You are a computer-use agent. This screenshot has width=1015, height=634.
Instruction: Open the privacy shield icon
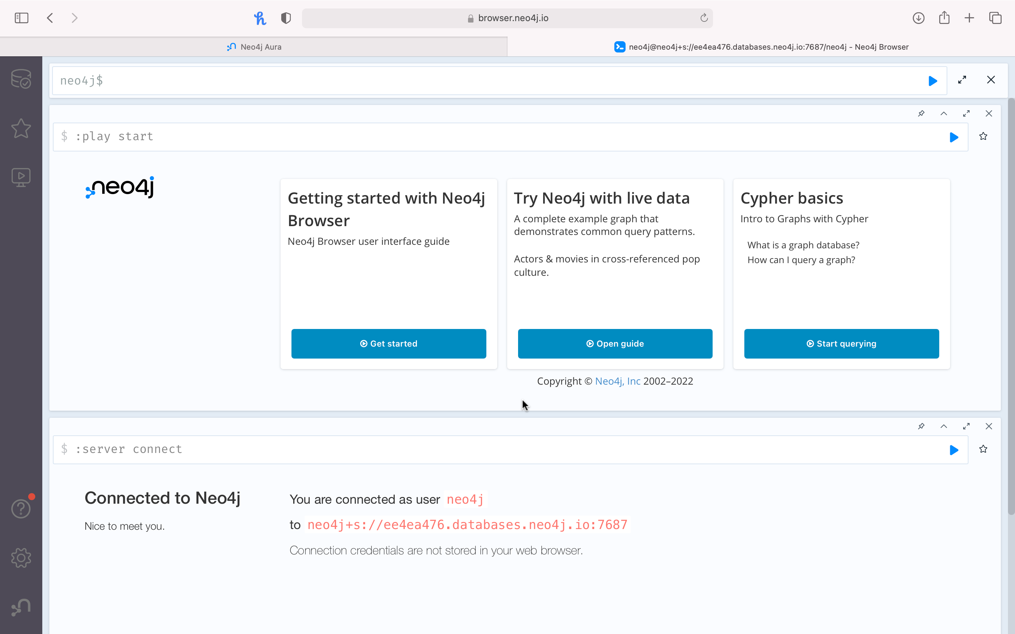click(286, 18)
